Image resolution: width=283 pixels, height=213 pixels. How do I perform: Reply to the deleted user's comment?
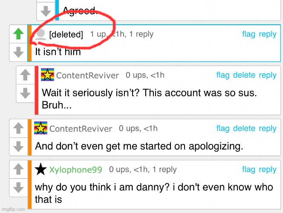(268, 34)
